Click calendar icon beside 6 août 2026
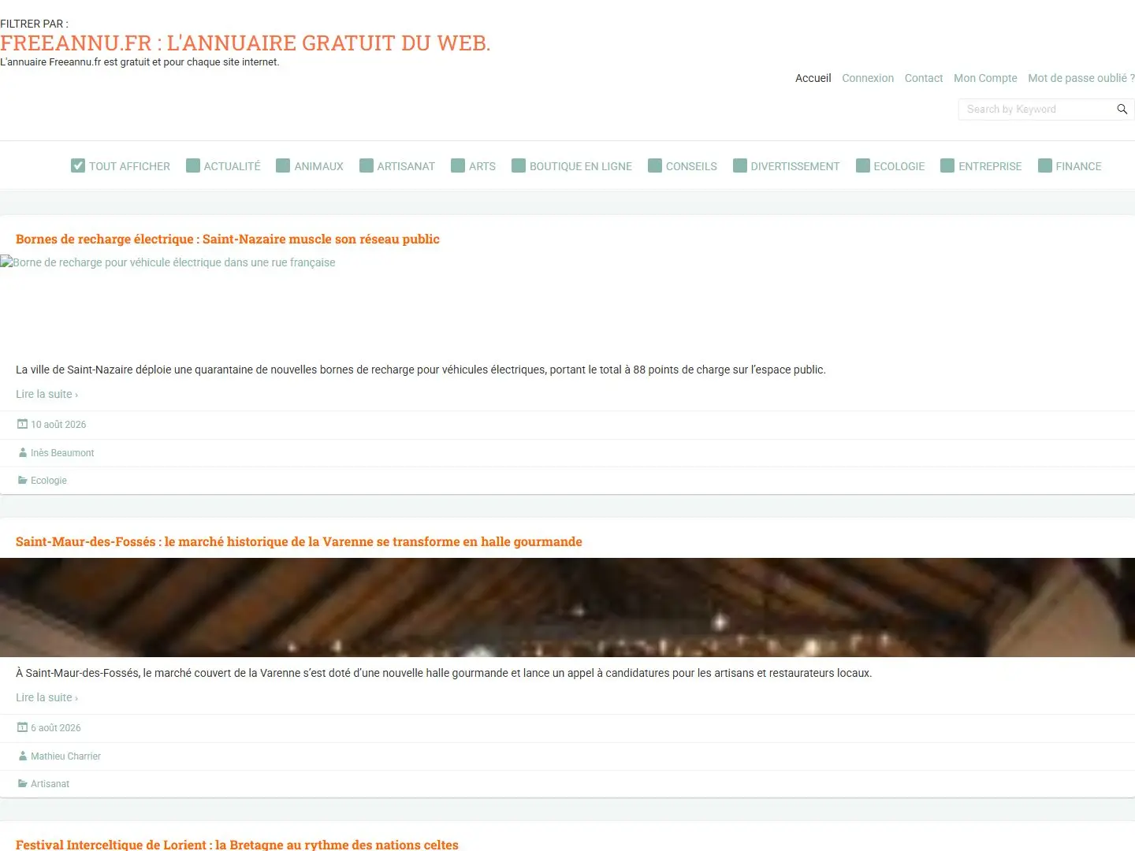The image size is (1135, 851). coord(22,727)
